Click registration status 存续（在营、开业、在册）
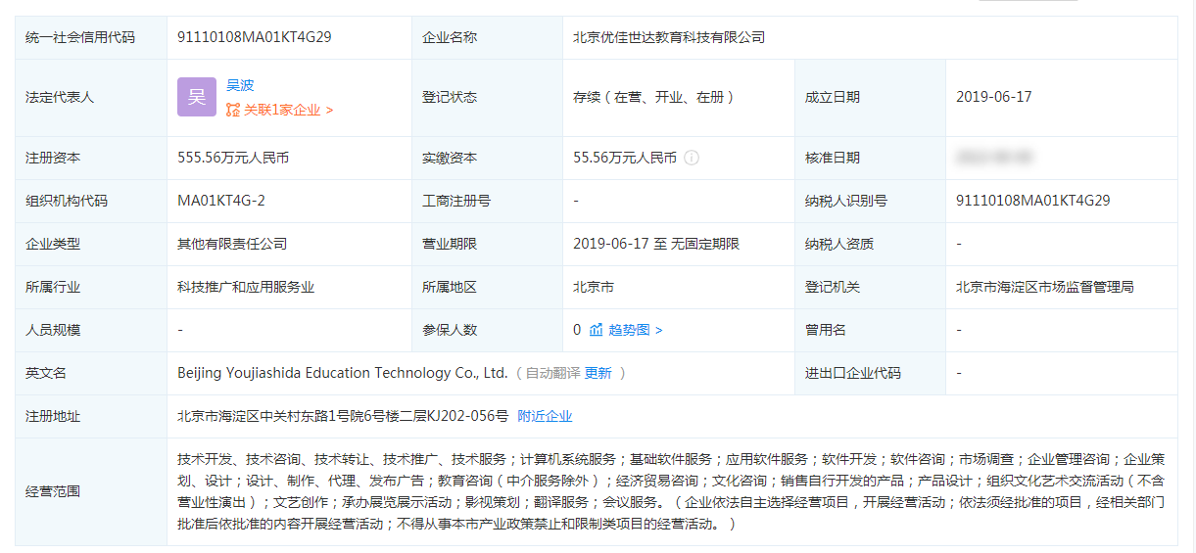Viewport: 1196px width, 553px height. [x=654, y=97]
